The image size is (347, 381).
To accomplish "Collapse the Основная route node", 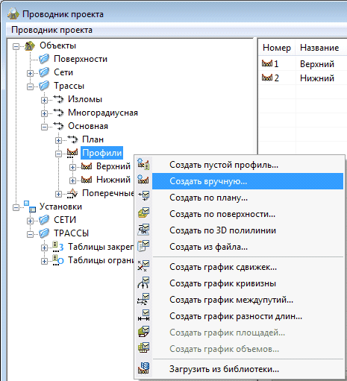I will [x=44, y=127].
